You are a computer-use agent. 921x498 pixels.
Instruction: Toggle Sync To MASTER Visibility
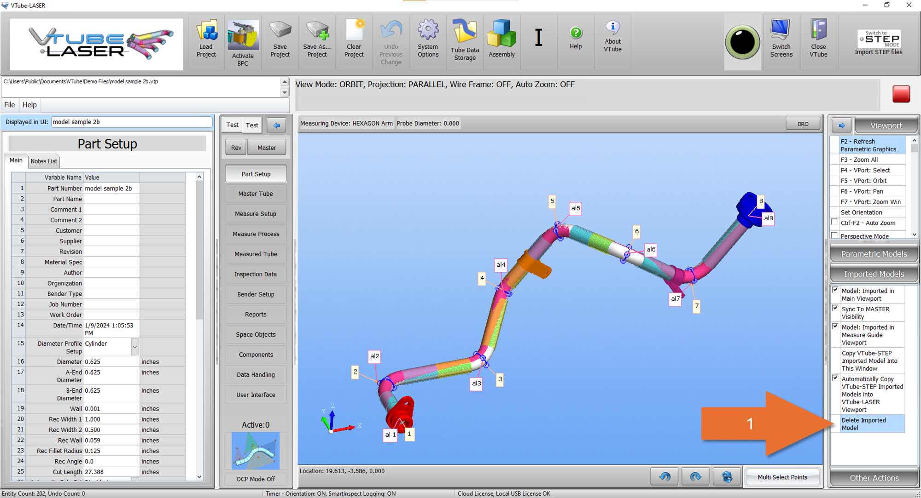[835, 308]
